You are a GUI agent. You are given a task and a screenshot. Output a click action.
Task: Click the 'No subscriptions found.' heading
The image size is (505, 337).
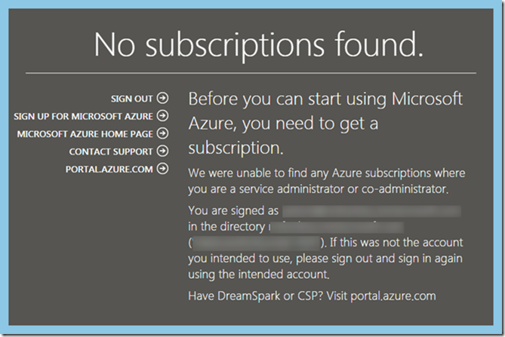[258, 45]
